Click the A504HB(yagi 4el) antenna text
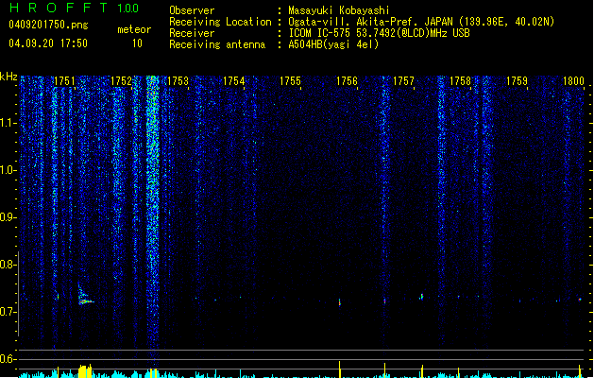The height and width of the screenshot is (378, 594). [333, 44]
